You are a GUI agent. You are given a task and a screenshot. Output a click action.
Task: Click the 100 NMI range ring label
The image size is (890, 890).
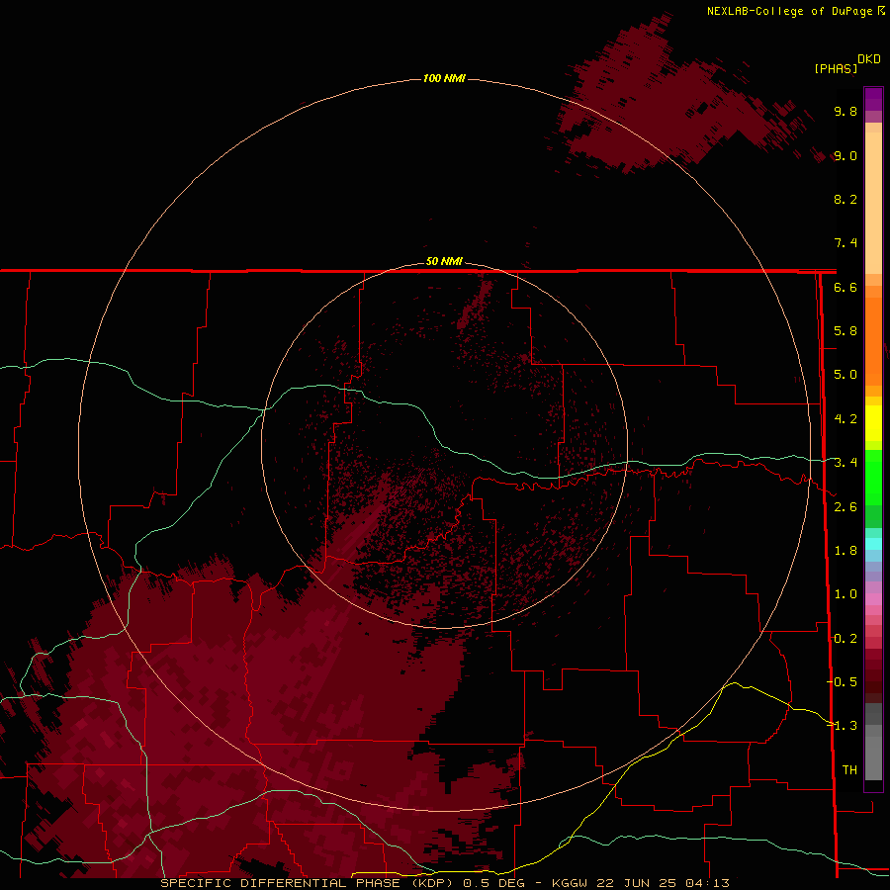pos(444,78)
